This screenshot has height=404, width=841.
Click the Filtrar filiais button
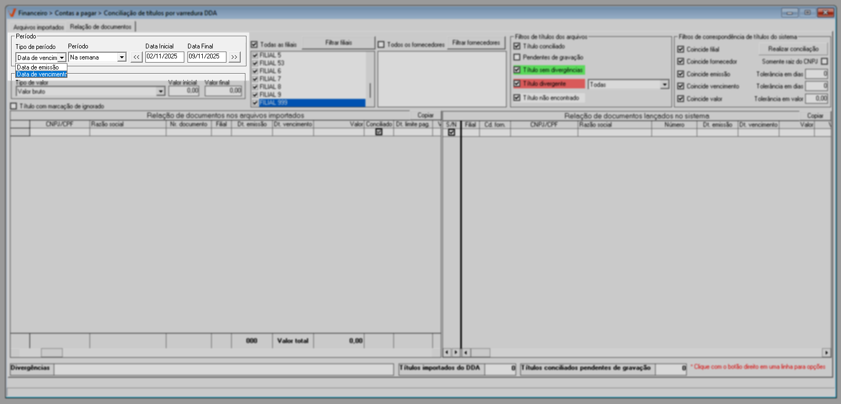point(338,43)
